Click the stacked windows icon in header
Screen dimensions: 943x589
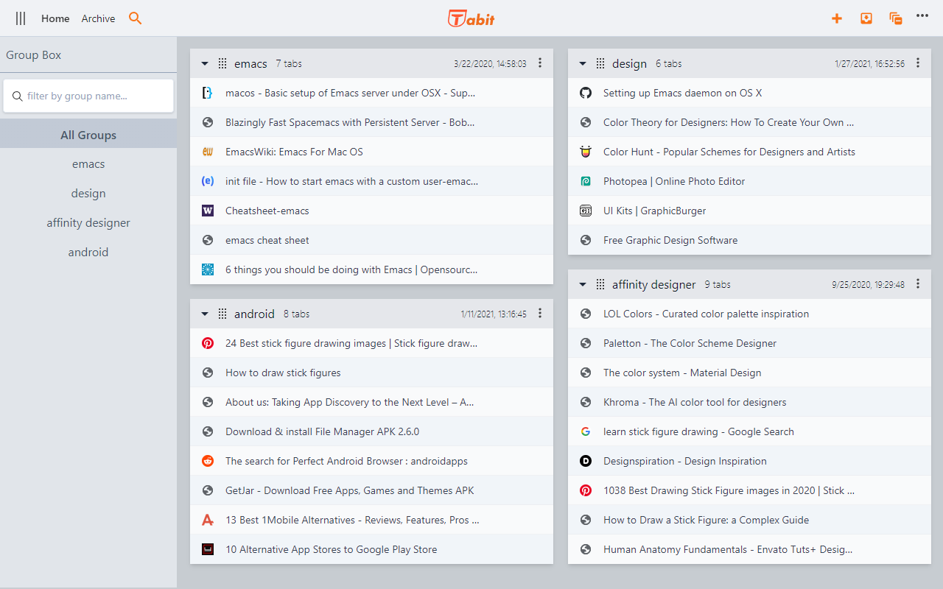click(x=896, y=18)
